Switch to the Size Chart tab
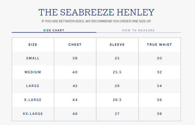 [54, 30]
